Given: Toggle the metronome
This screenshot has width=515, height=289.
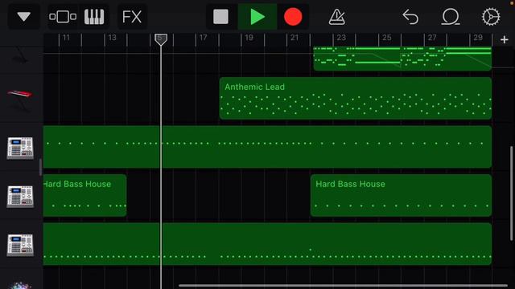Looking at the screenshot, I should point(336,16).
